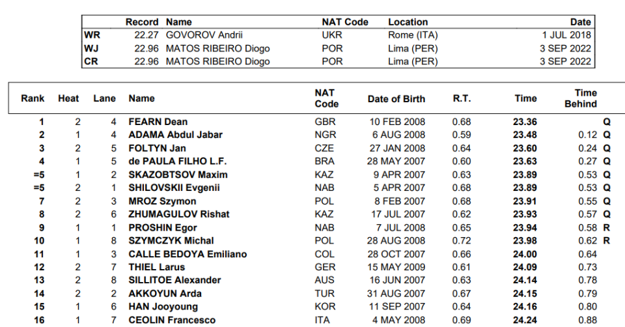The height and width of the screenshot is (327, 625).
Task: Click the CR record label
Action: click(x=91, y=62)
